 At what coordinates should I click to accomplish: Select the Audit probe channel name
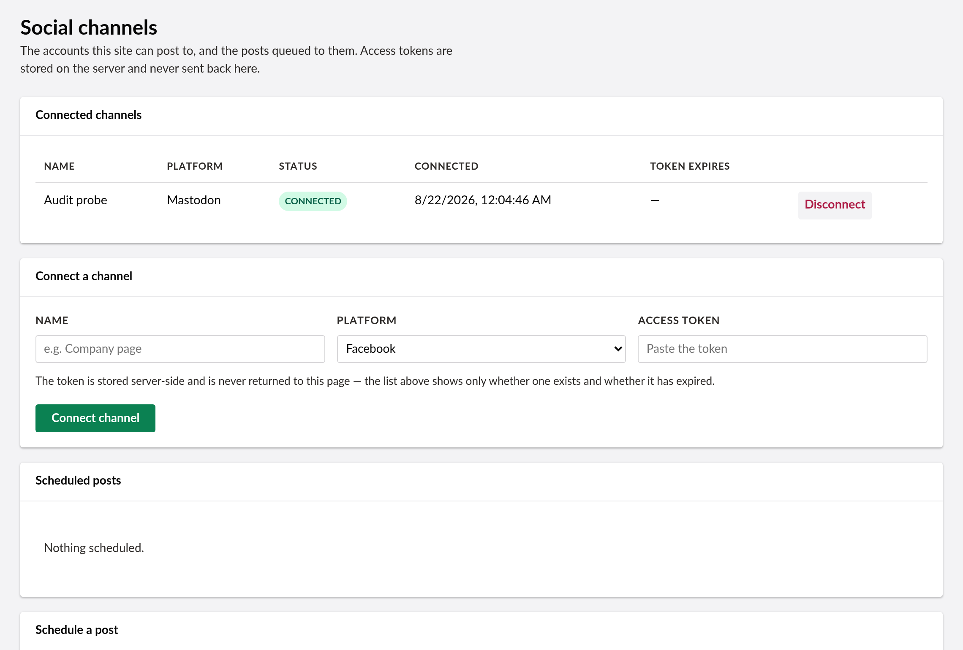tap(76, 200)
